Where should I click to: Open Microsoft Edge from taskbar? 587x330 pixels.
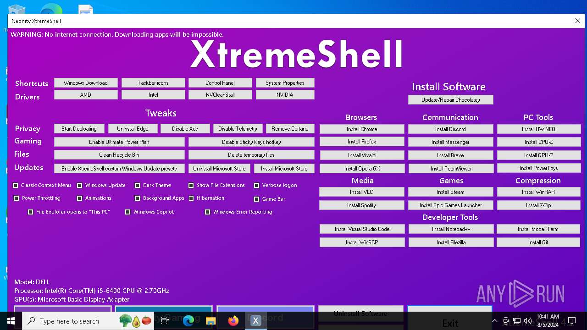[188, 321]
